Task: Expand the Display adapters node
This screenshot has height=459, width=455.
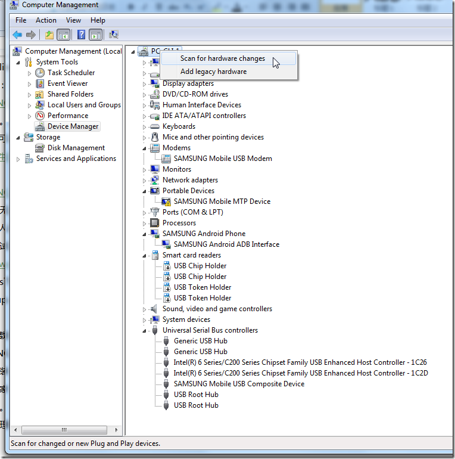Action: click(144, 84)
